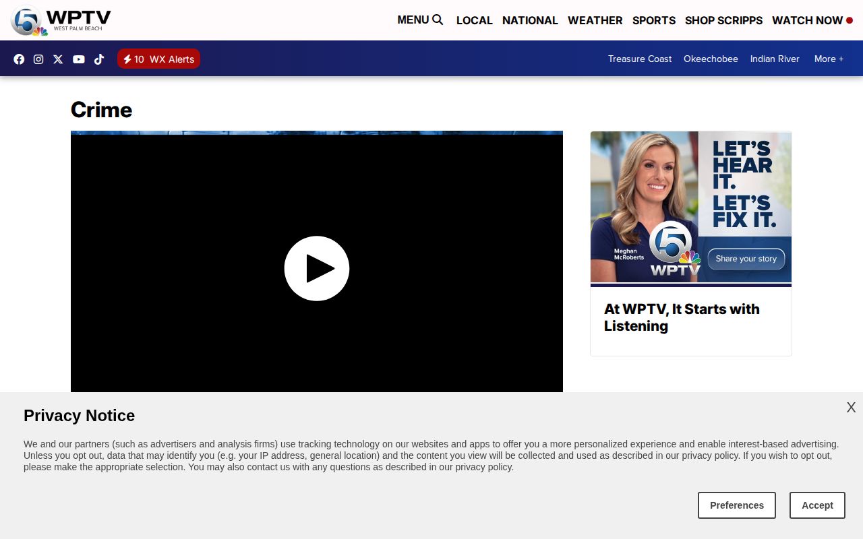Open SHOP SCRIPPS link

point(723,20)
